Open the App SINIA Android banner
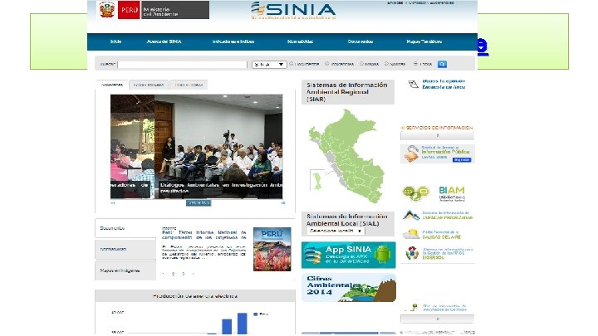 348,255
